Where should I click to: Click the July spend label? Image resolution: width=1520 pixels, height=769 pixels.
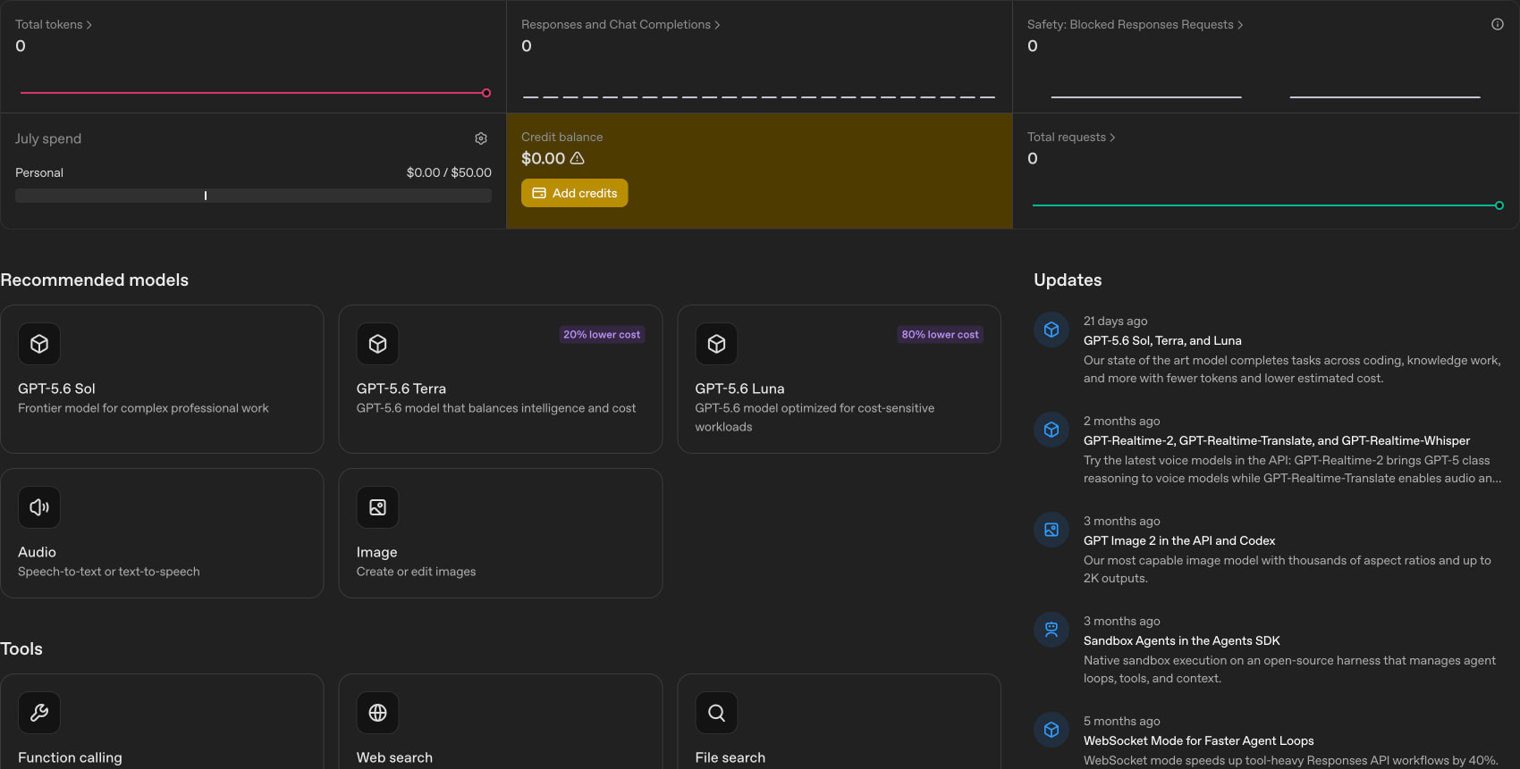pyautogui.click(x=48, y=138)
